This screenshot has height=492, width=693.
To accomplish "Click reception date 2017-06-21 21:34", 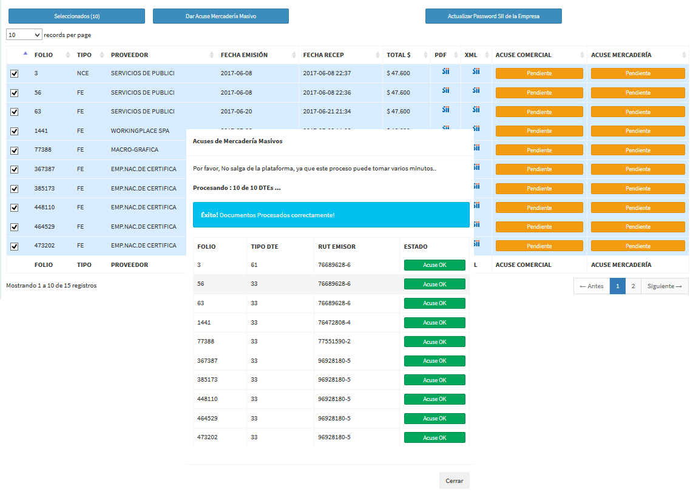I will point(326,111).
